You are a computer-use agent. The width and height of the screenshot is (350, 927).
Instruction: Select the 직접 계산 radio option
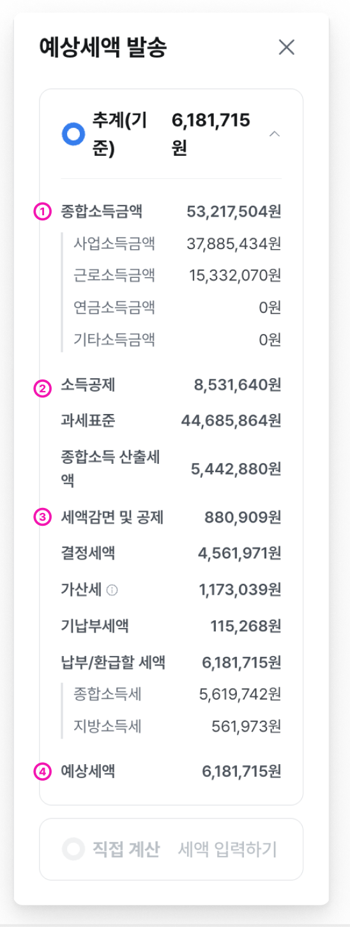coord(73,849)
